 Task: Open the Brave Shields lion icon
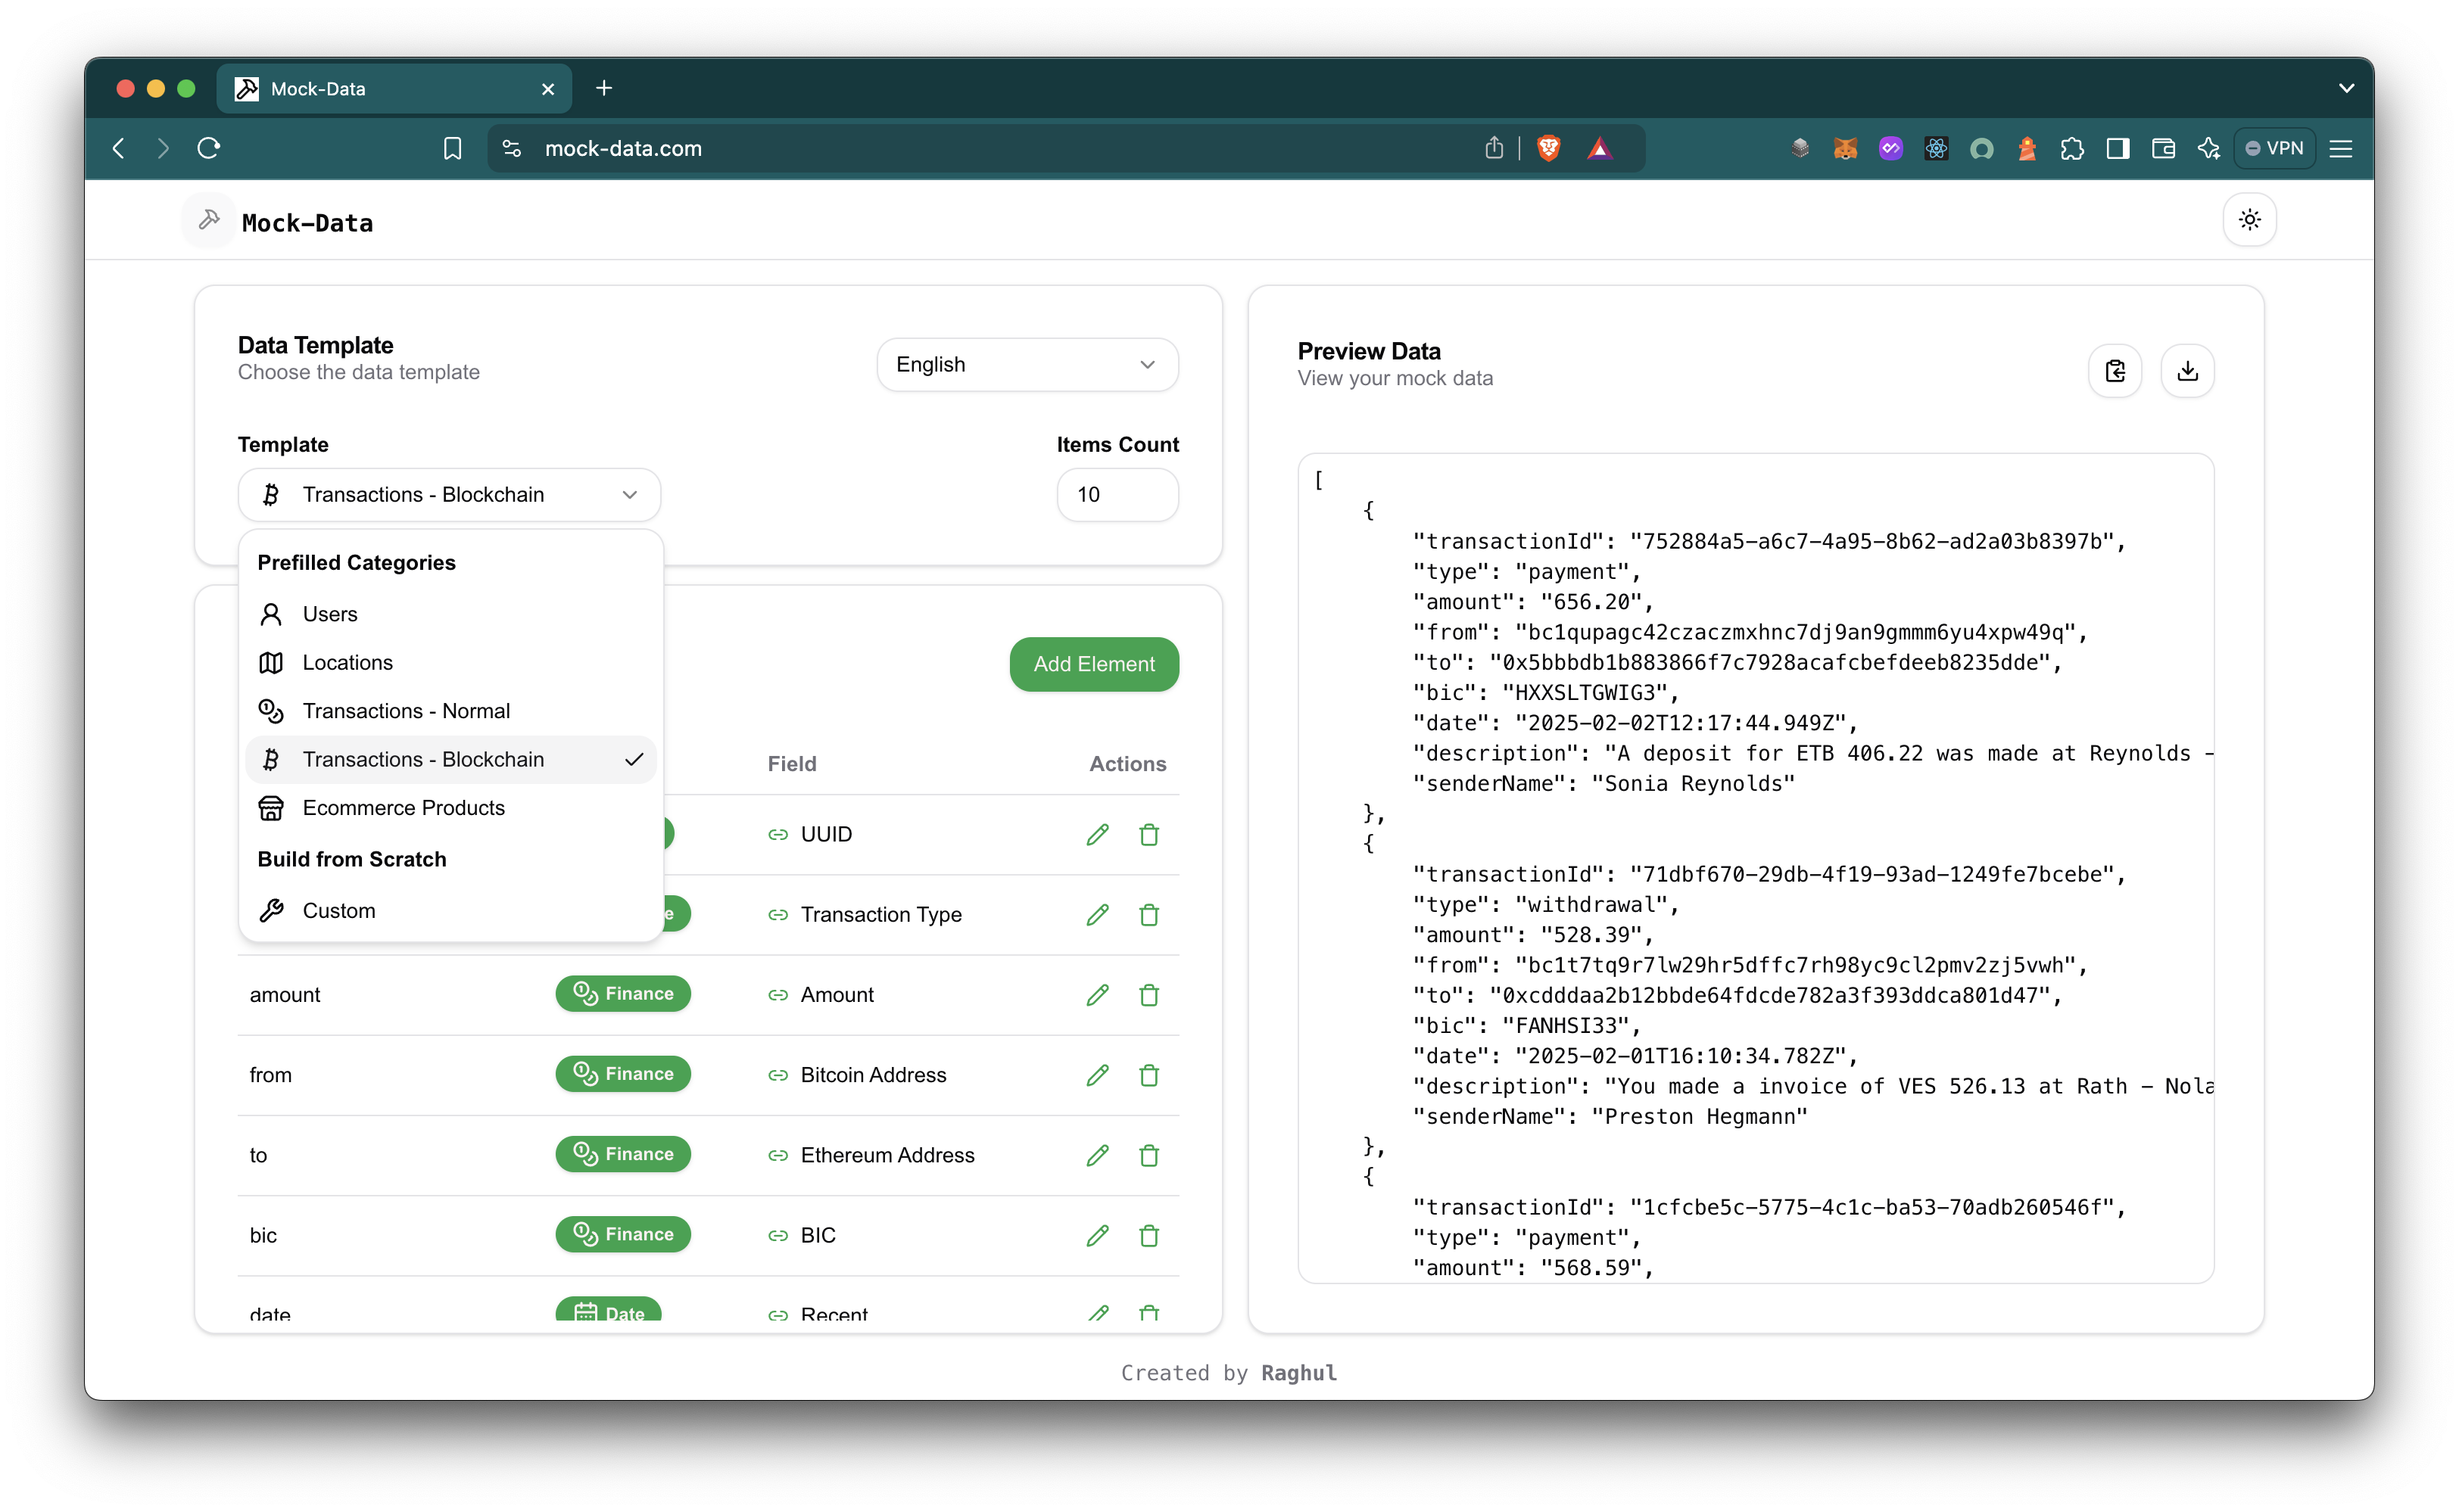click(1547, 148)
